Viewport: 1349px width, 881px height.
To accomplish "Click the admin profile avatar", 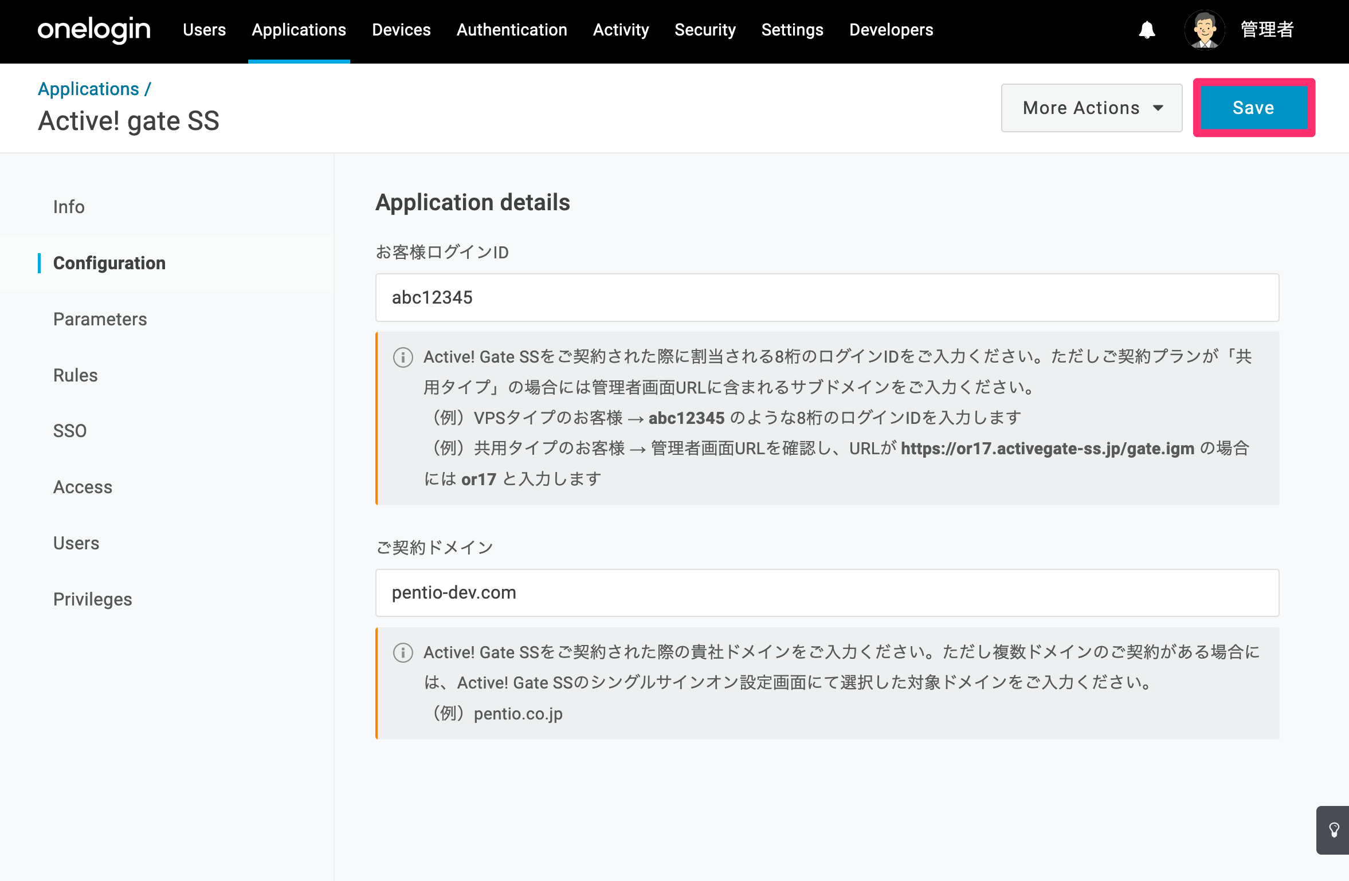I will pos(1205,30).
